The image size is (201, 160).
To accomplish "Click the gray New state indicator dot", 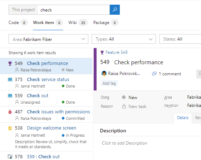I will tap(124, 97).
